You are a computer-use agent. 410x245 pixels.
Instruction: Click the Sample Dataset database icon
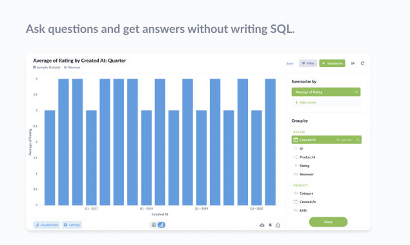(34, 68)
